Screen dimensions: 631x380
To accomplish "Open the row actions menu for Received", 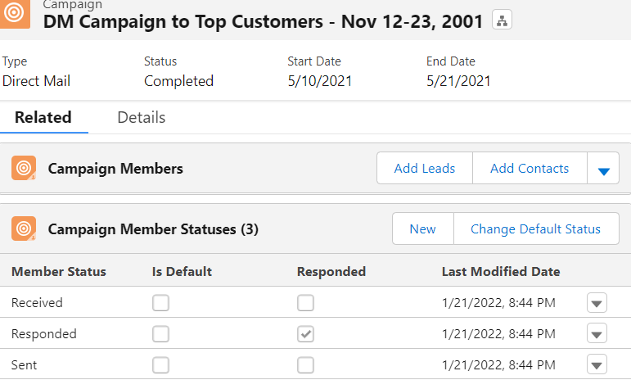I will click(597, 303).
